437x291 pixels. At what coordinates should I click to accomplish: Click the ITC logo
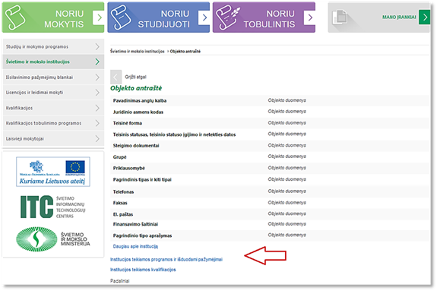pos(53,207)
